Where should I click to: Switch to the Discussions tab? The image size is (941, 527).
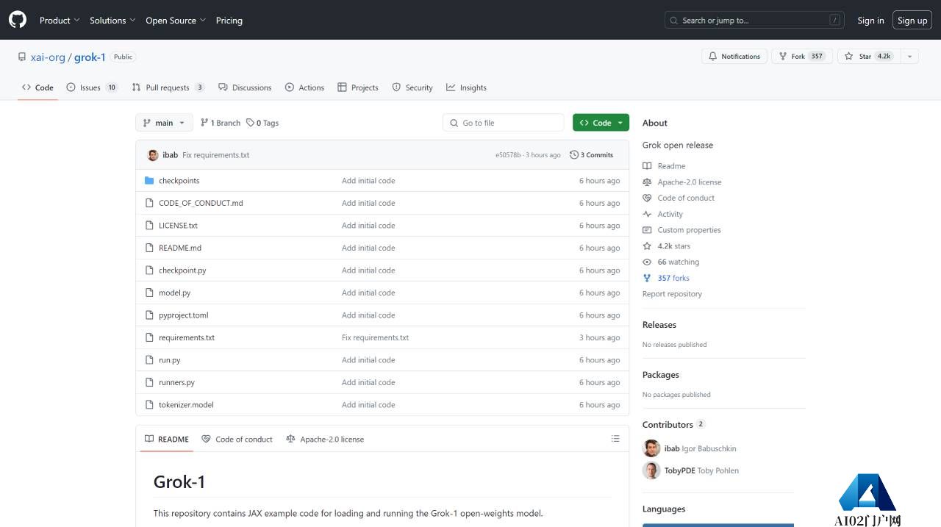(245, 87)
